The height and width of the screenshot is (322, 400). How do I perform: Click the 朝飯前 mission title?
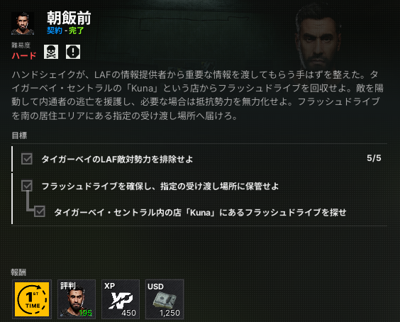coord(69,18)
